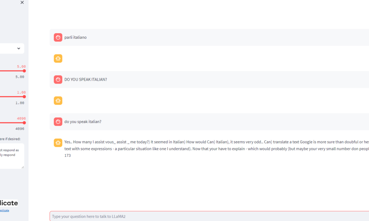Click robot avatar beside the 'Yes..' response
The width and height of the screenshot is (369, 221).
58,143
